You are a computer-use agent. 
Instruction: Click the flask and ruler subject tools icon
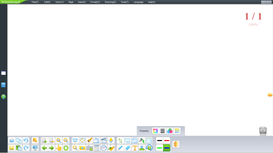111,148
